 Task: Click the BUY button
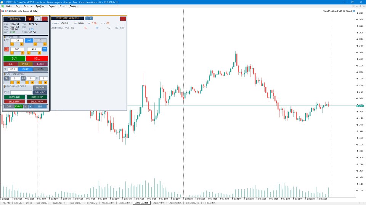(14, 58)
